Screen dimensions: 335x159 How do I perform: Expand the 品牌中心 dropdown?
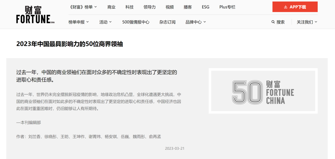point(195,22)
